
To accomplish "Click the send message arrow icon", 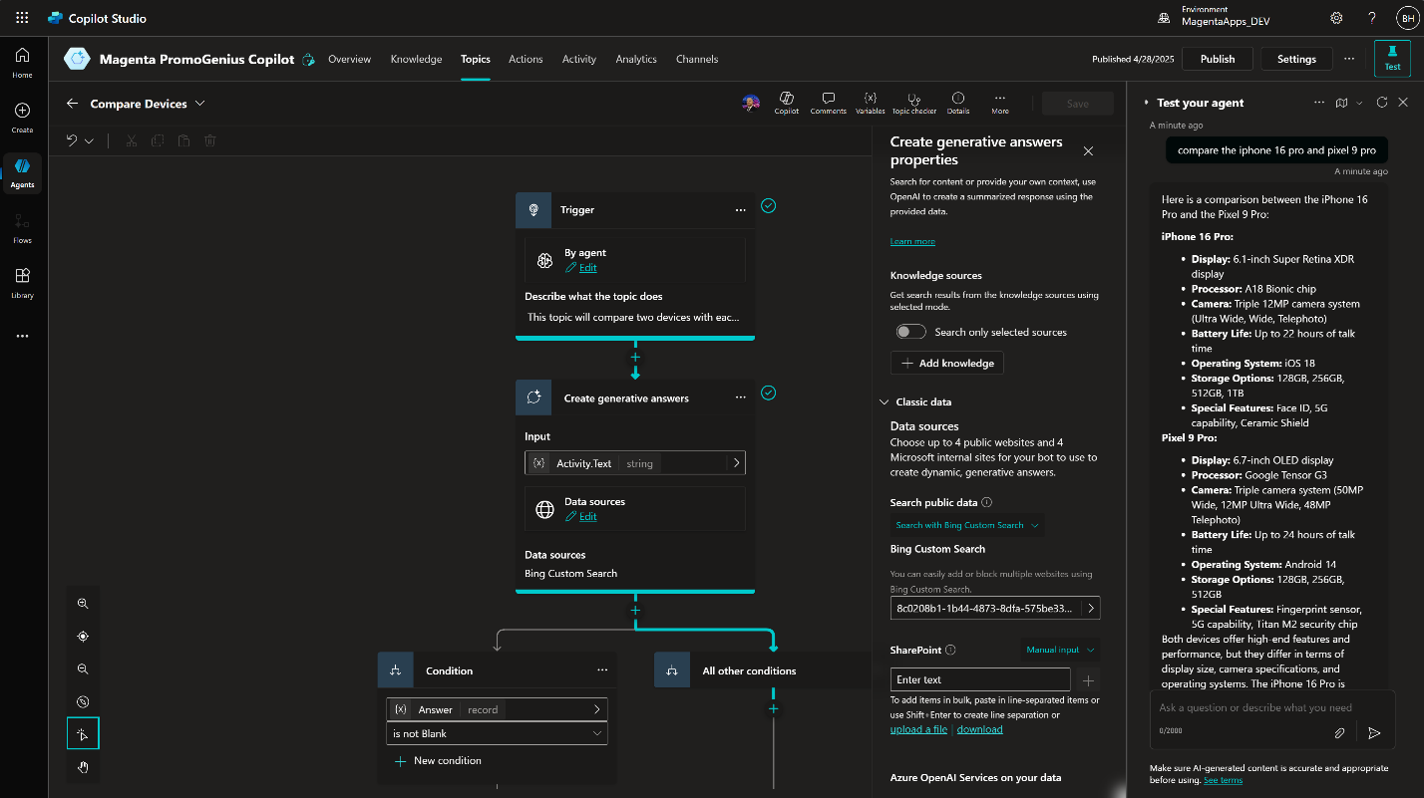I will (1374, 732).
